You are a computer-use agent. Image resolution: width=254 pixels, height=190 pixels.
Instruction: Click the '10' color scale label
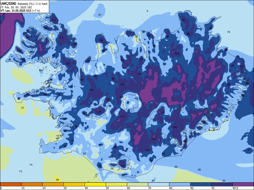(23, 188)
